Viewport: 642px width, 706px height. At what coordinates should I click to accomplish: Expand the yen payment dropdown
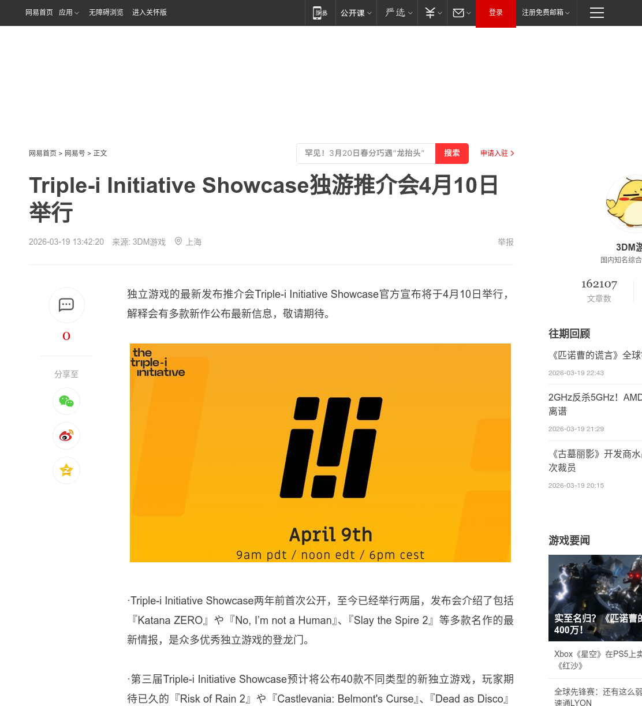pyautogui.click(x=434, y=13)
